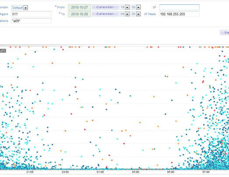This screenshot has height=177, width=229.
Task: Click the Agent field containing X11
Action: tap(32, 14)
